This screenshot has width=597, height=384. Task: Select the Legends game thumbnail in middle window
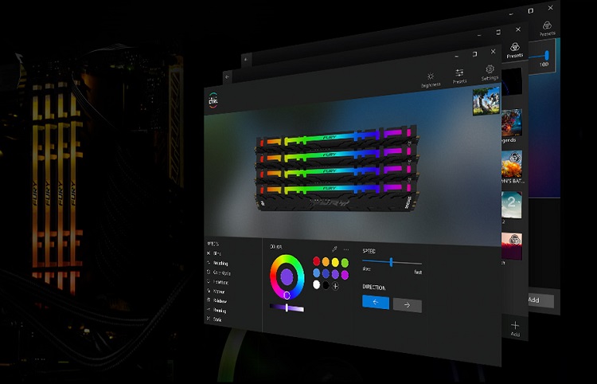coord(512,123)
